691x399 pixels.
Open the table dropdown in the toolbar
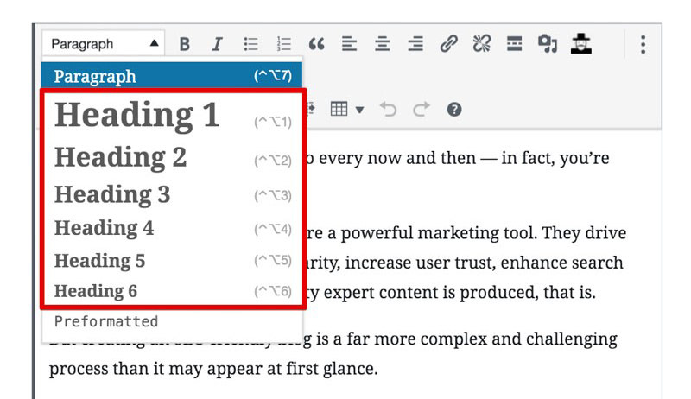[x=347, y=110]
